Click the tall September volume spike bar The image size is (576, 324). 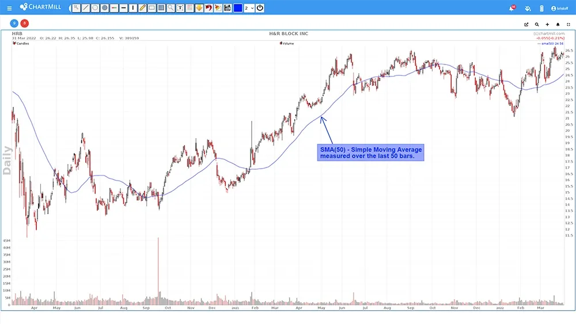(x=158, y=271)
